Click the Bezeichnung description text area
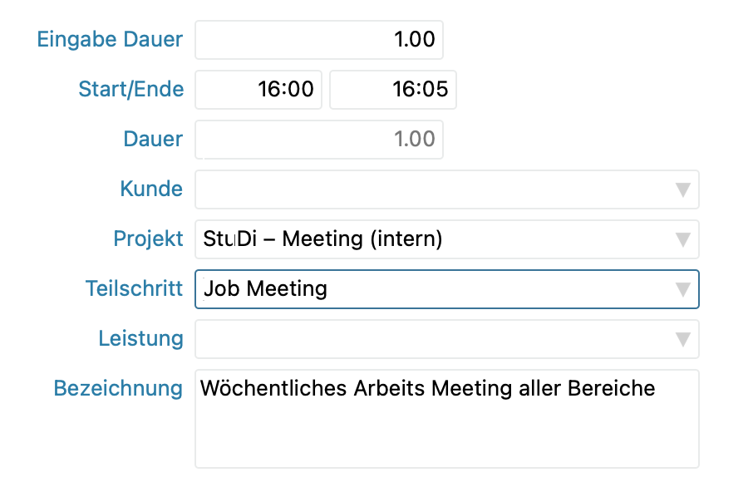This screenshot has width=753, height=487. (x=446, y=428)
